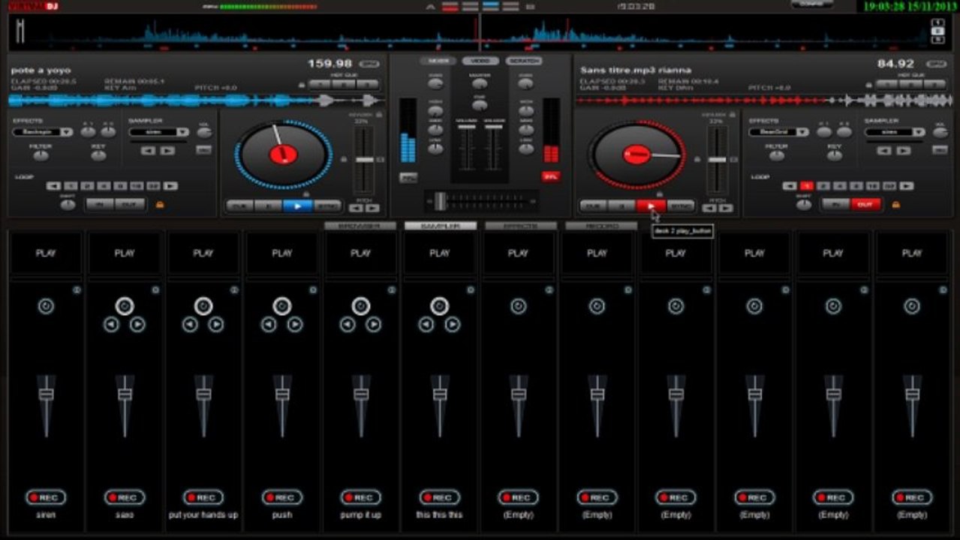Toggle deck 2 loop lock orange padlock
This screenshot has height=540, width=960.
(896, 204)
